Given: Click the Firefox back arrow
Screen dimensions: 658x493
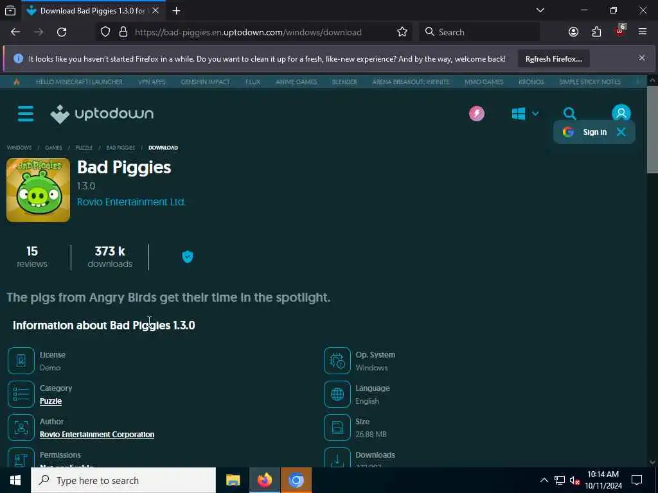Looking at the screenshot, I should pyautogui.click(x=15, y=32).
